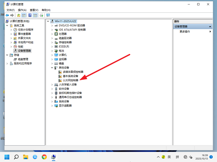Collapse the 其他设备 category
The height and width of the screenshot is (162, 217).
click(x=52, y=68)
